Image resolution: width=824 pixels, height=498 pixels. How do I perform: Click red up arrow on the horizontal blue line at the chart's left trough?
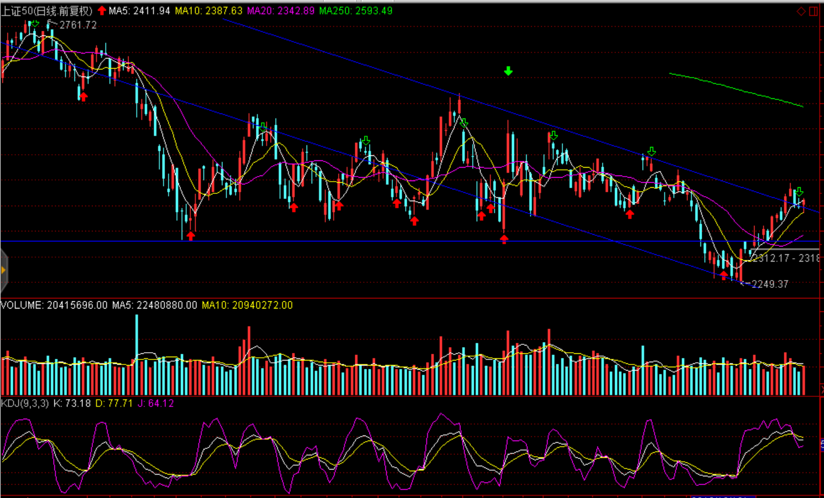(190, 236)
